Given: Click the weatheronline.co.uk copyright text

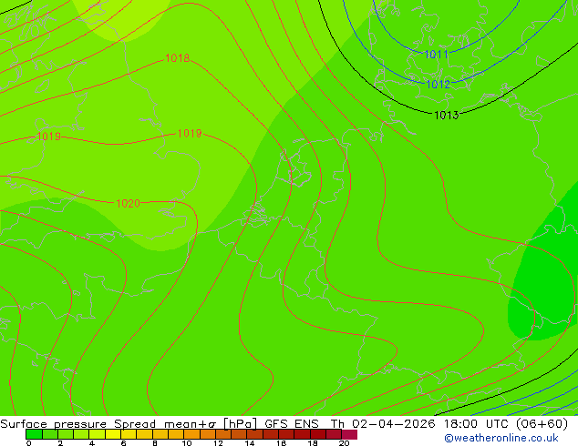Looking at the screenshot, I should click(x=501, y=438).
